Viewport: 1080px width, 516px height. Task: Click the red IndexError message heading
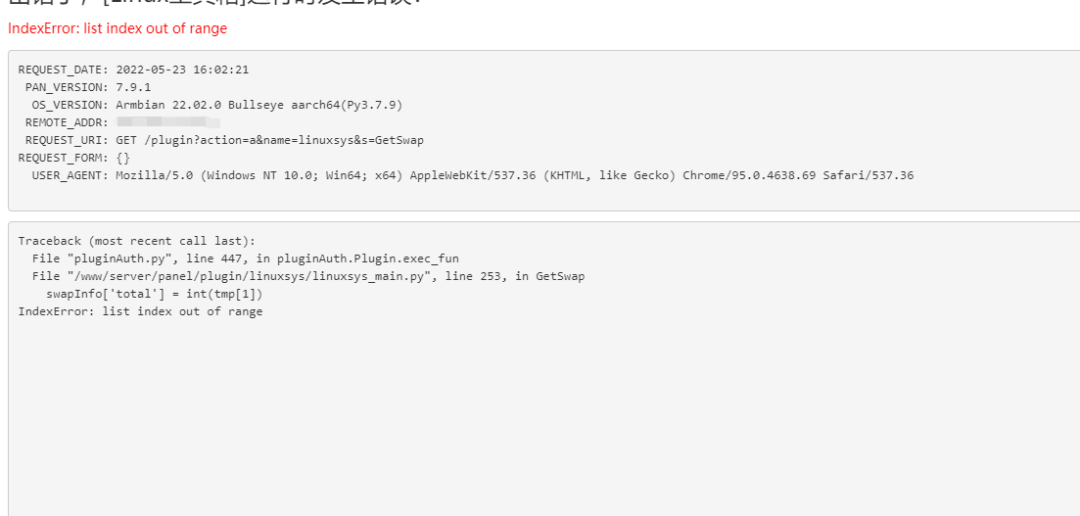117,28
